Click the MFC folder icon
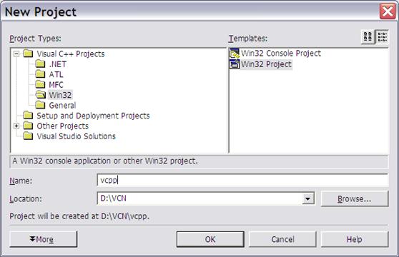399x257 pixels. 40,84
